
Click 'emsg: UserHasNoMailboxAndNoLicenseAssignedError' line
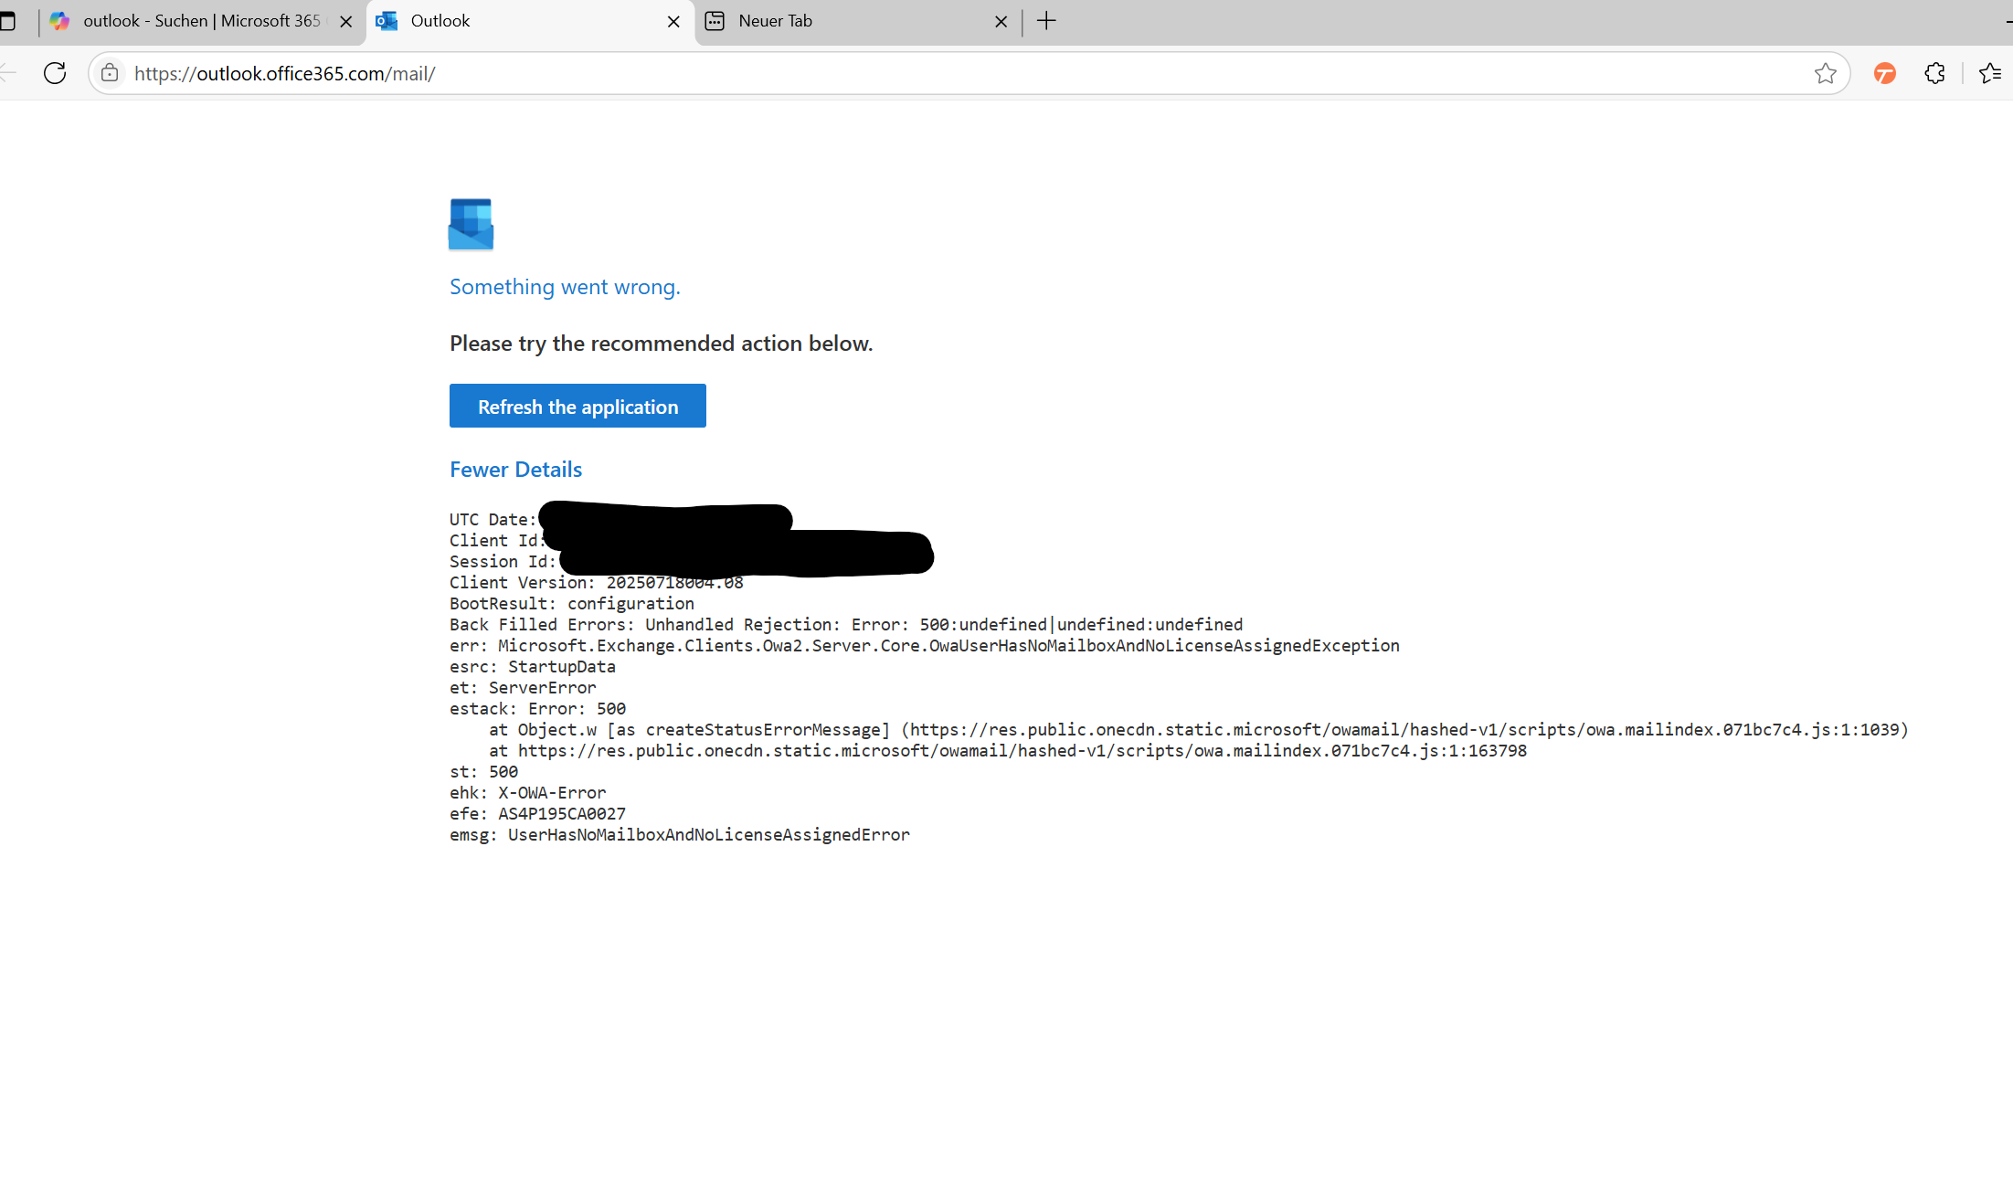(680, 835)
